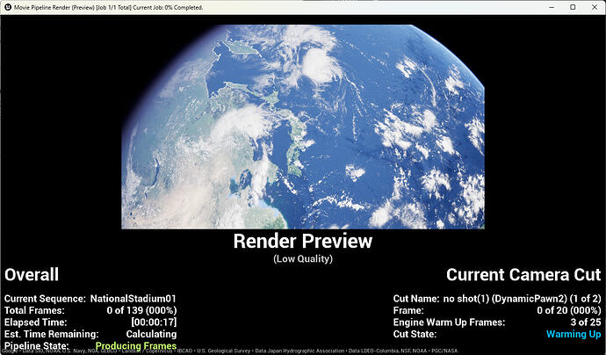The image size is (606, 355).
Task: Close the Movie Pipeline Render window
Action: pyautogui.click(x=595, y=7)
